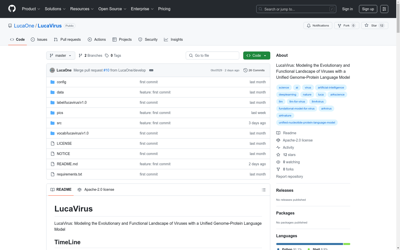Open commit hash 0bc0529
Viewport: 400px width, 250px height.
pyautogui.click(x=216, y=70)
